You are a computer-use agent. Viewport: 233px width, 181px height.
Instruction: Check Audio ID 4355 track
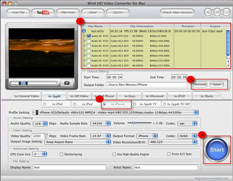coord(89,51)
